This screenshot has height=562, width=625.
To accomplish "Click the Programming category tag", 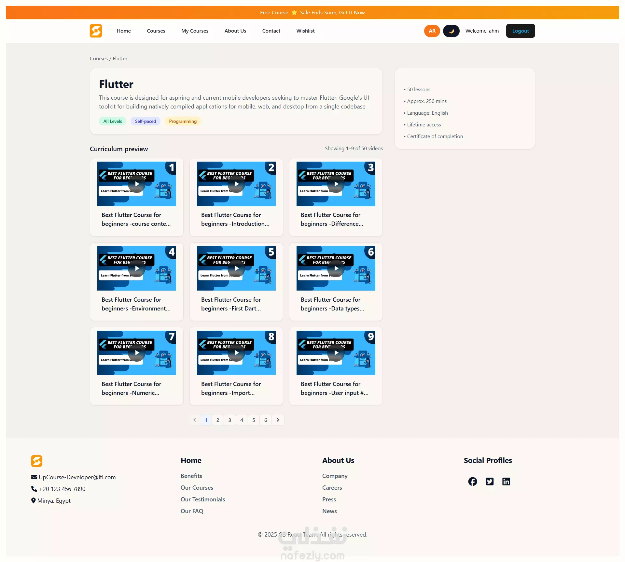I will click(183, 121).
